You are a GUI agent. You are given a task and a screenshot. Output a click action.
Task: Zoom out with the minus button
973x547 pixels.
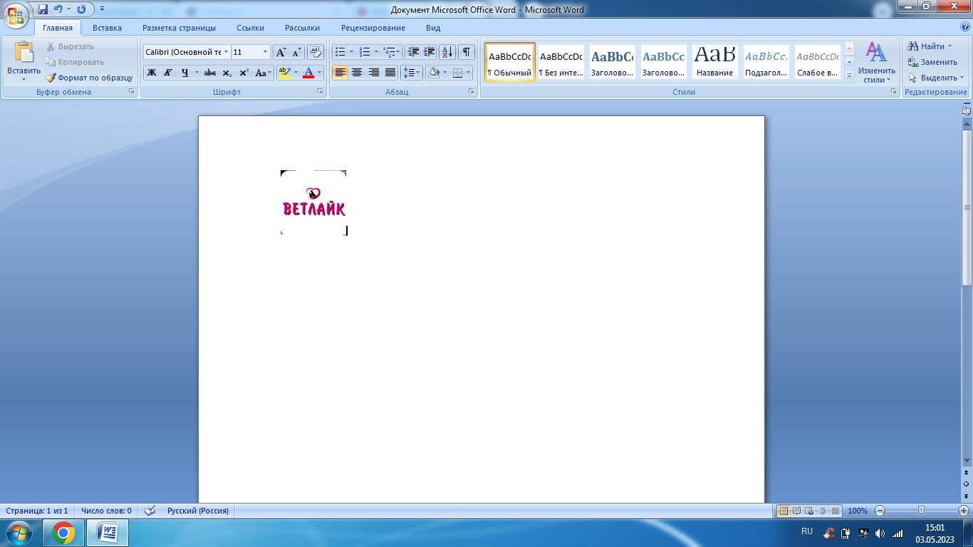(x=880, y=511)
